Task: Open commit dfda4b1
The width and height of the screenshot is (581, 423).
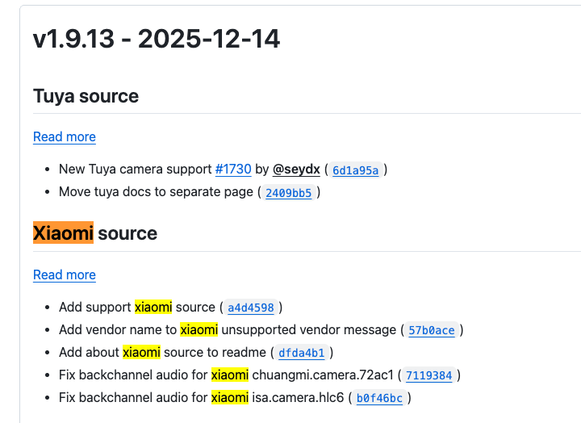Action: click(x=301, y=353)
